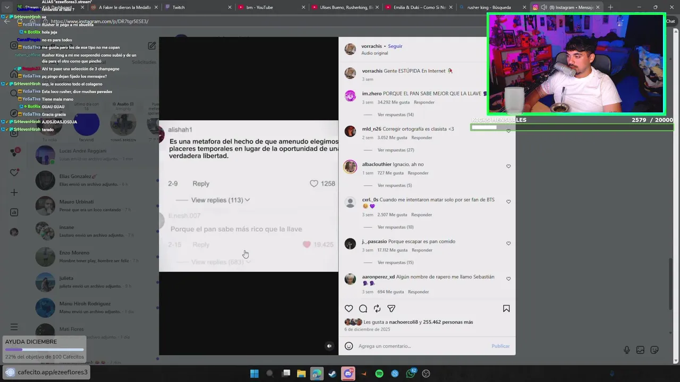Repost using the circular arrows icon

pos(377,309)
